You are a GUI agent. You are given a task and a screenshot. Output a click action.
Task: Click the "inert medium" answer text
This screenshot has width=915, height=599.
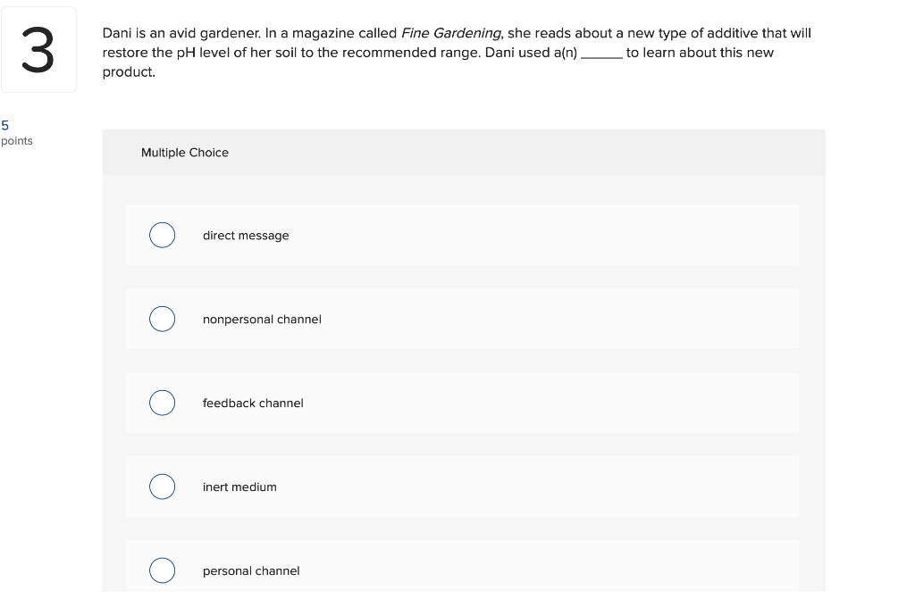click(x=239, y=487)
